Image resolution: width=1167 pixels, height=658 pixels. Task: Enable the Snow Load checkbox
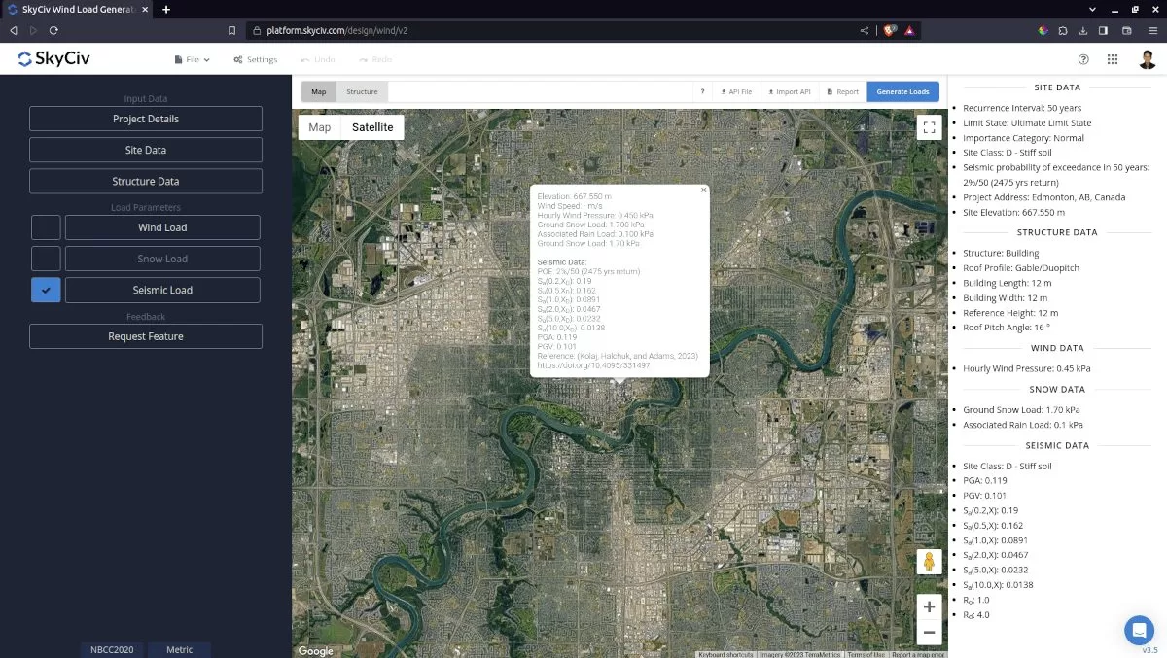[46, 259]
